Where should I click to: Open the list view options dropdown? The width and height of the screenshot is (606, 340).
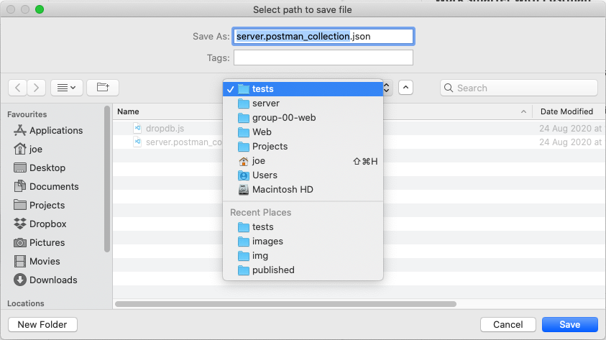coord(66,88)
